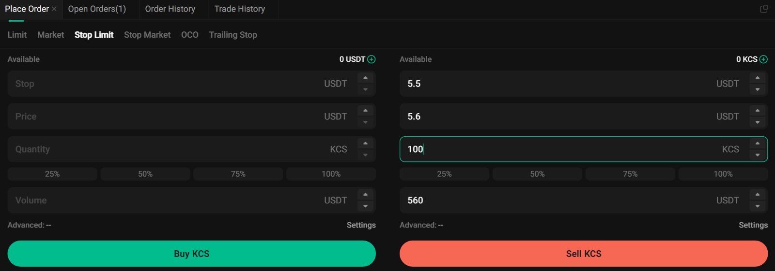Viewport: 775px width, 271px height.
Task: Open the Order History tab
Action: pos(170,9)
